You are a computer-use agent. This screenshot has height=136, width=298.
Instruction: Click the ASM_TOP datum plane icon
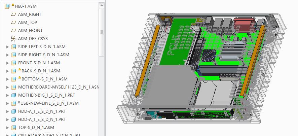coord(14,23)
